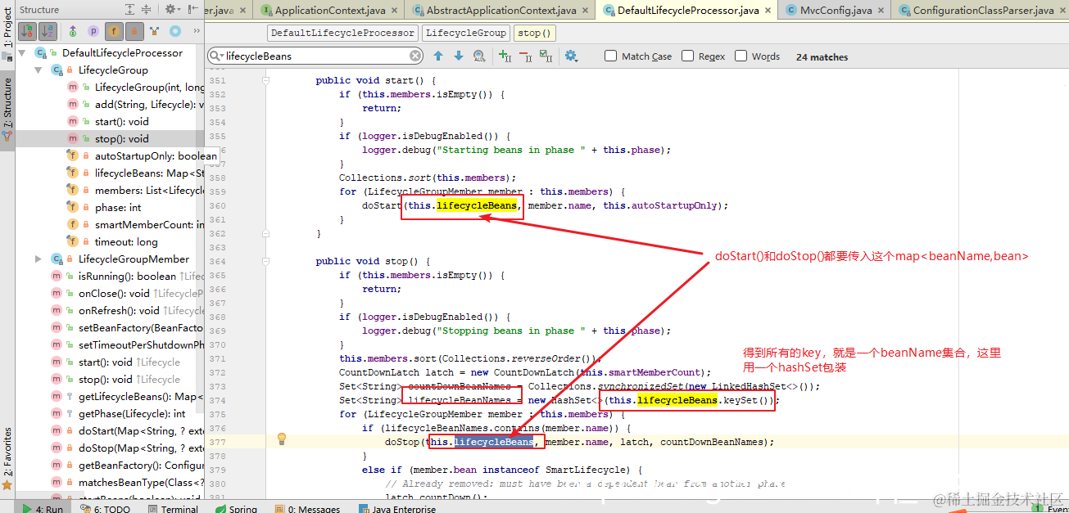Screen dimensions: 1069x513
Task: Enable Regex checkbox
Action: click(x=687, y=56)
